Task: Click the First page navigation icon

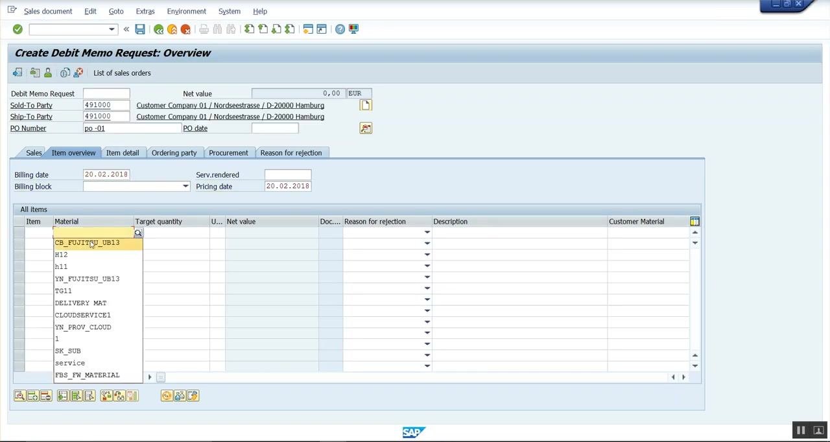Action: [249, 29]
